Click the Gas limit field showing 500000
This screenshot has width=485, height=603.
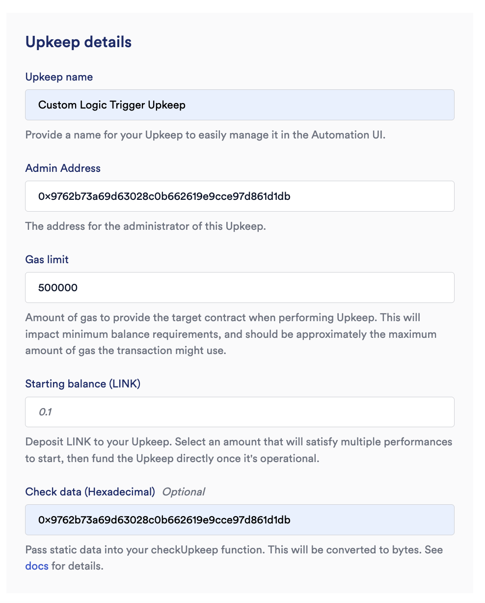(x=240, y=287)
